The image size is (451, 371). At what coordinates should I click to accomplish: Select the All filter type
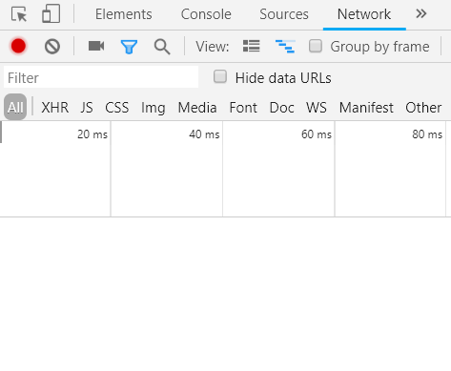point(15,107)
